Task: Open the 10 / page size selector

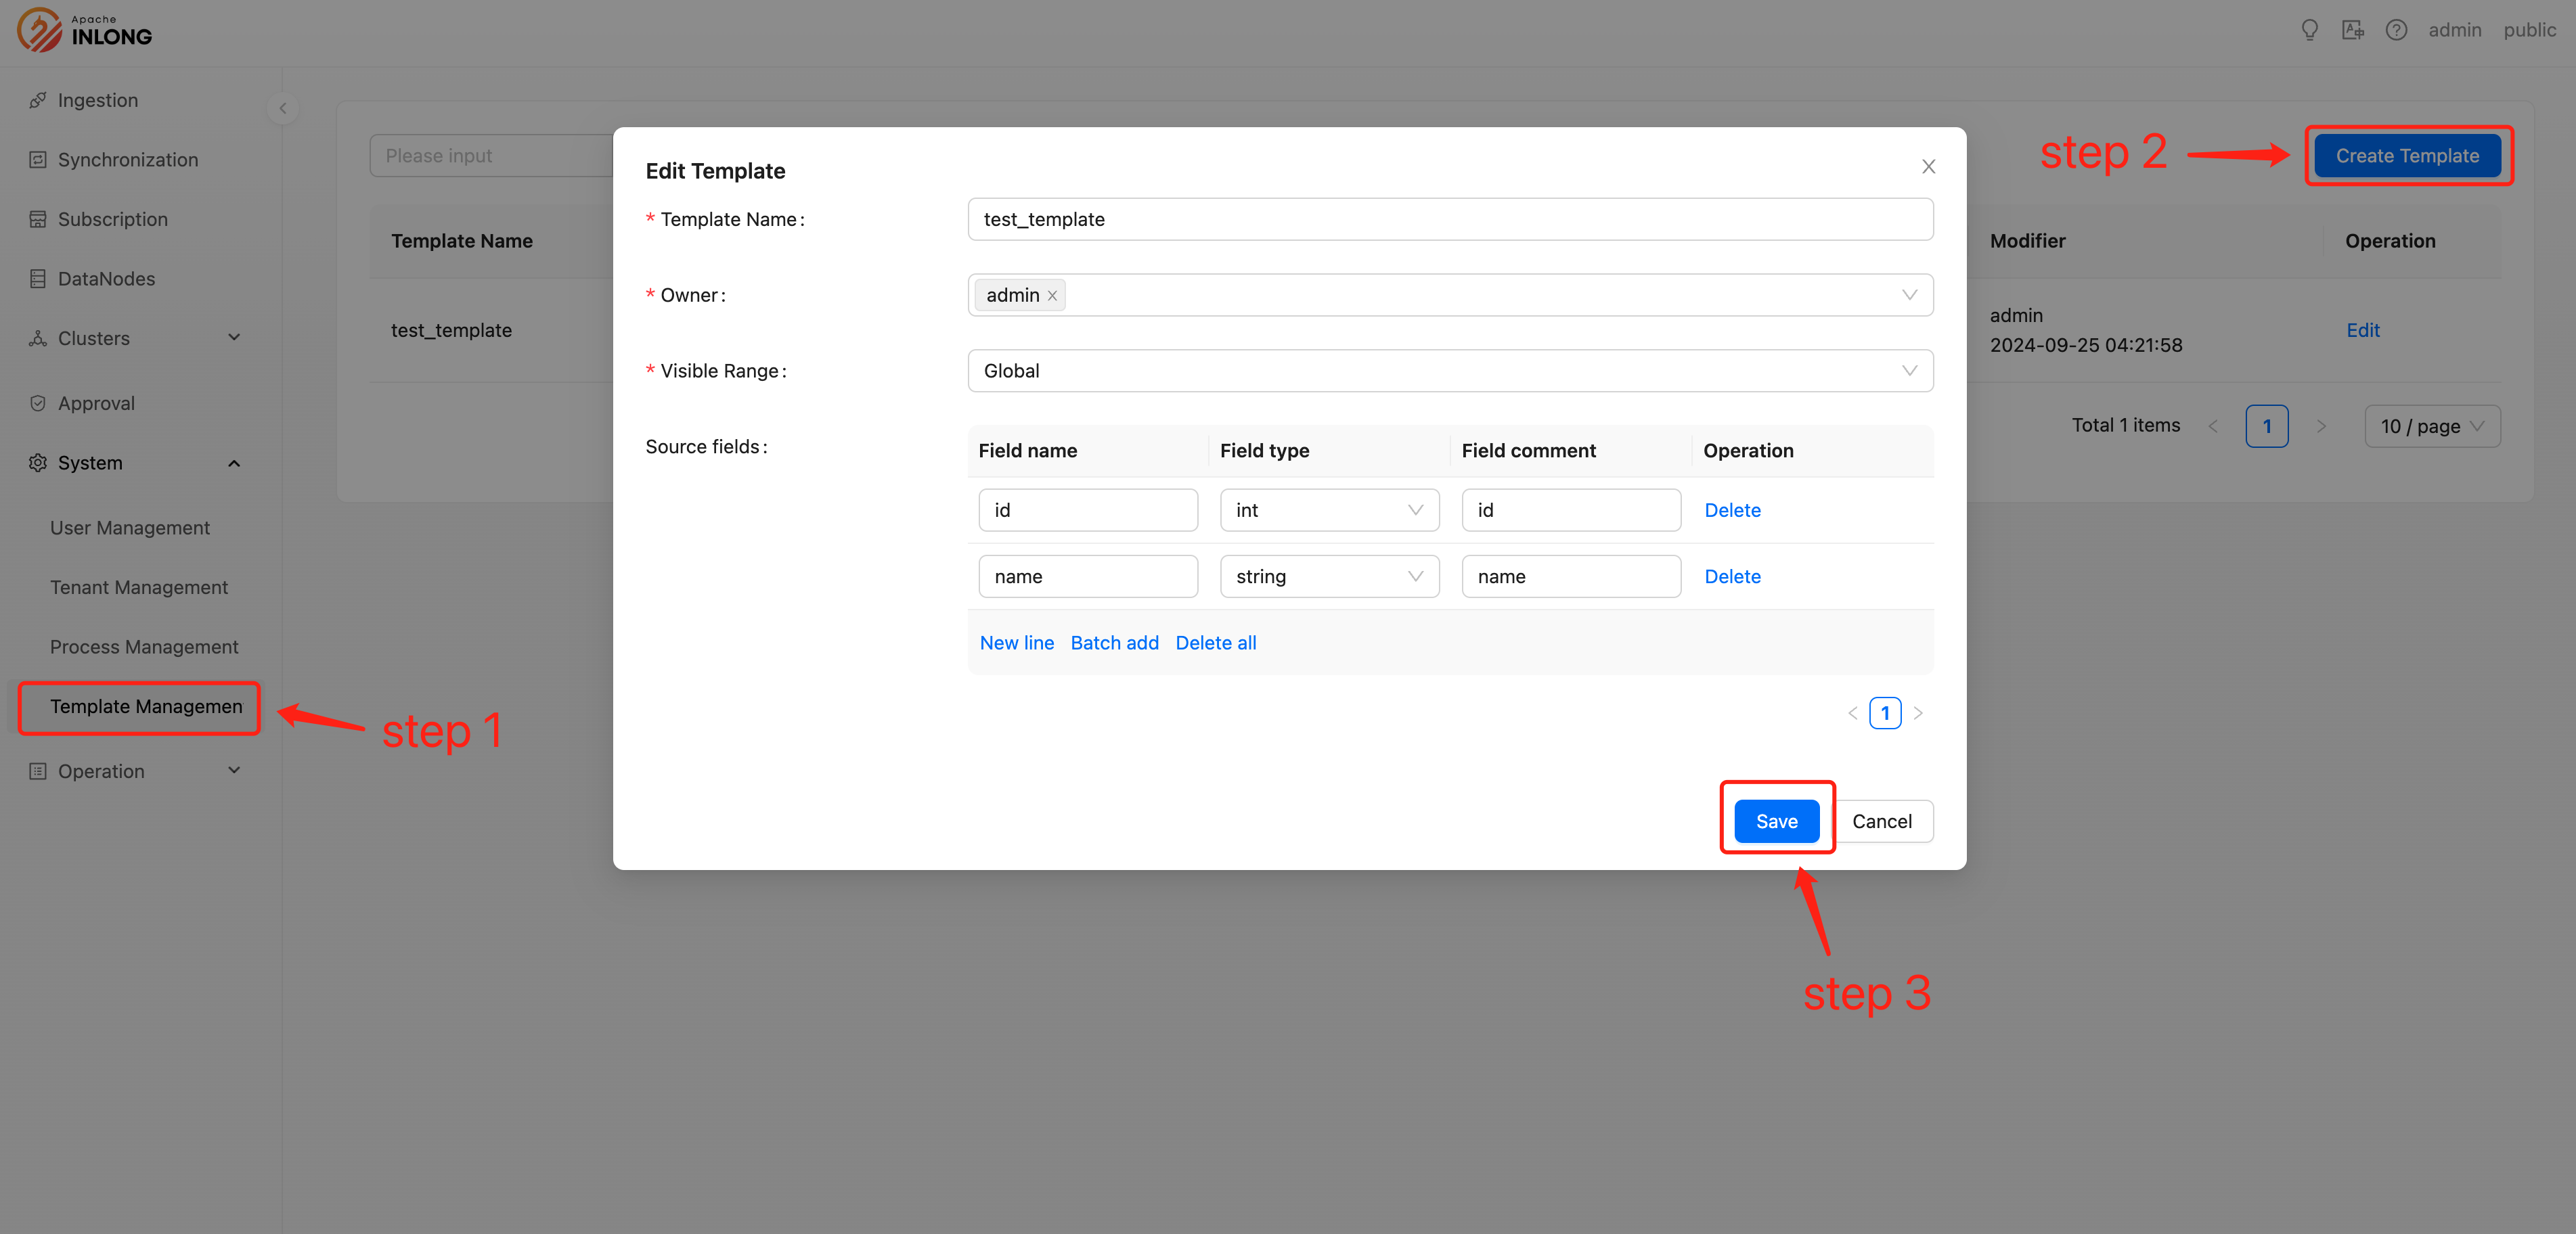Action: coord(2432,426)
